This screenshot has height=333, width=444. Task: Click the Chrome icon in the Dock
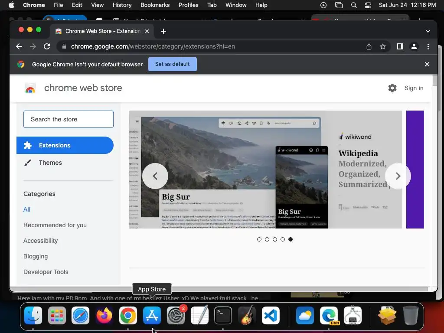pos(128,316)
